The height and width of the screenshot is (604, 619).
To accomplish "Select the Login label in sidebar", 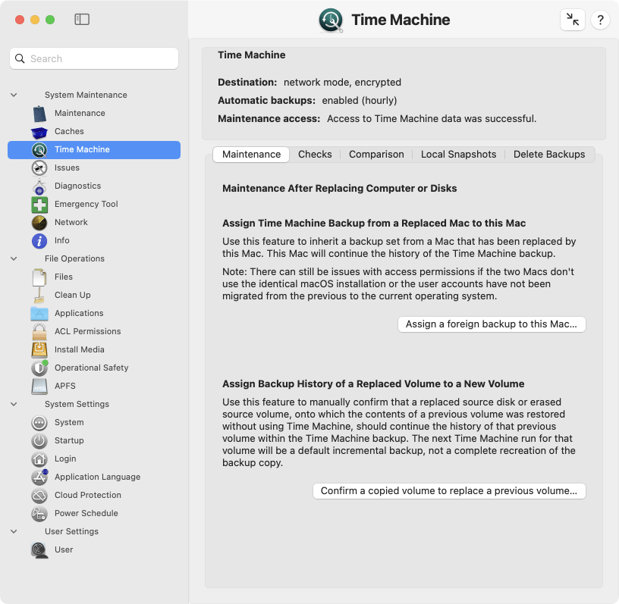I will (x=65, y=458).
